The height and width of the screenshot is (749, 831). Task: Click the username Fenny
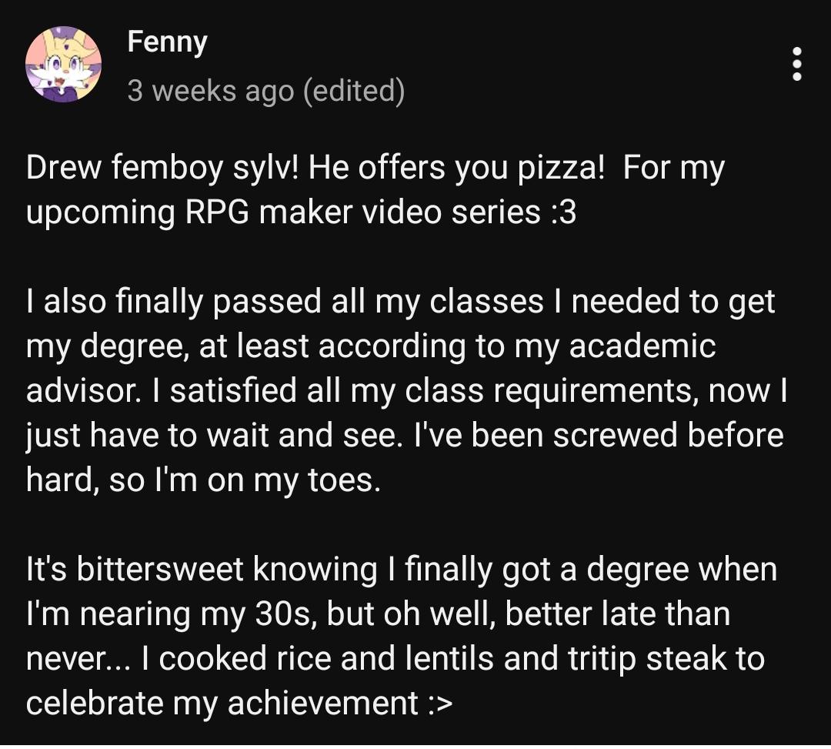pos(167,41)
